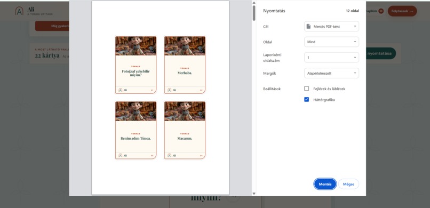Click the Fotoğraf çekebilir miyim flashcard

click(x=136, y=65)
